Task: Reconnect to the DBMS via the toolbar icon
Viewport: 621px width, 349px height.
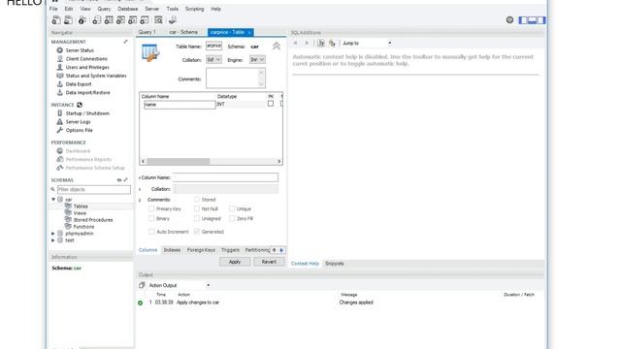Action: pos(173,20)
